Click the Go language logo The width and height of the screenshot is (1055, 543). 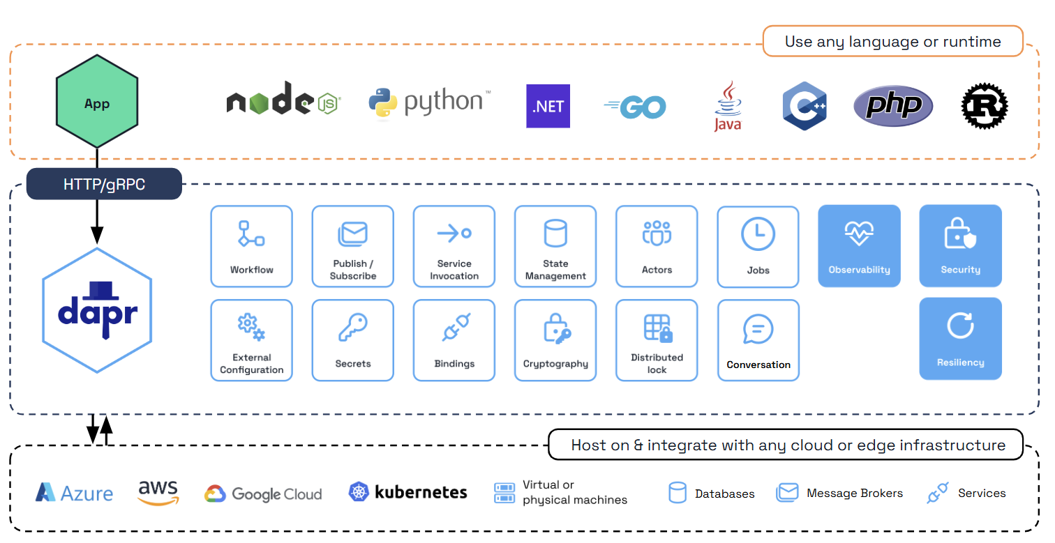[x=635, y=107]
